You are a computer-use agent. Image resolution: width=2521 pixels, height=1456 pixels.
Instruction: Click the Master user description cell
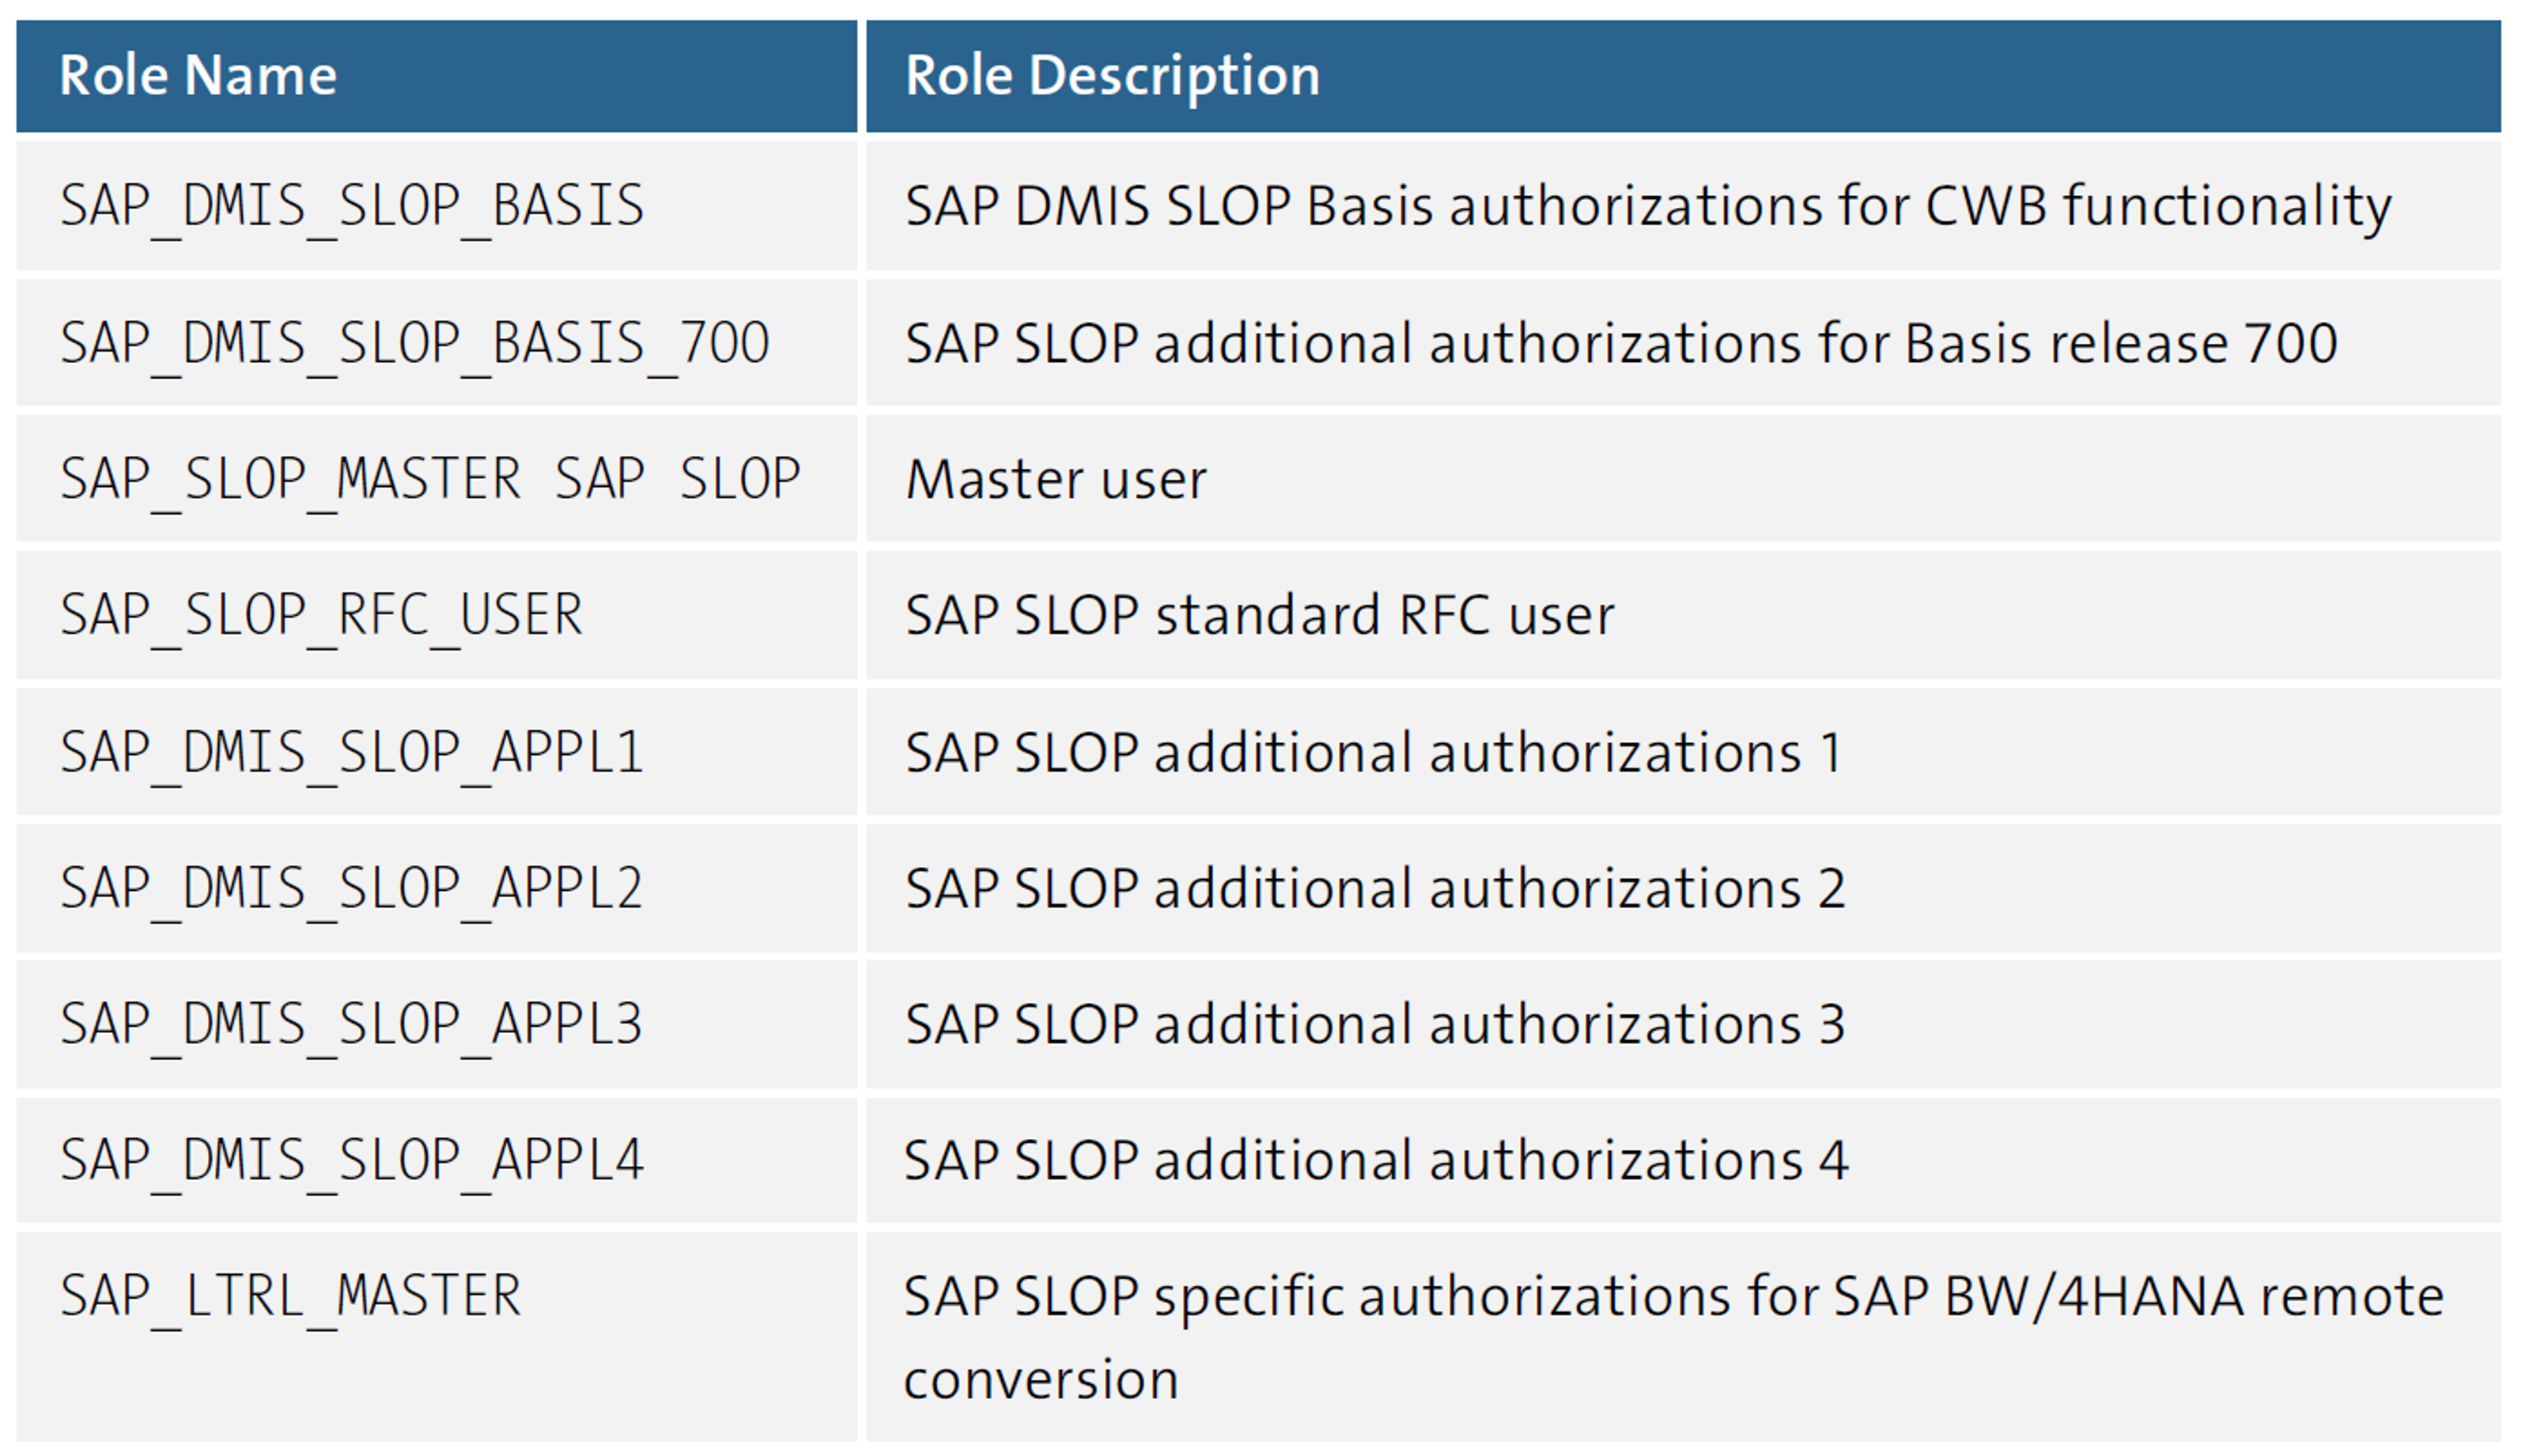(x=1056, y=480)
